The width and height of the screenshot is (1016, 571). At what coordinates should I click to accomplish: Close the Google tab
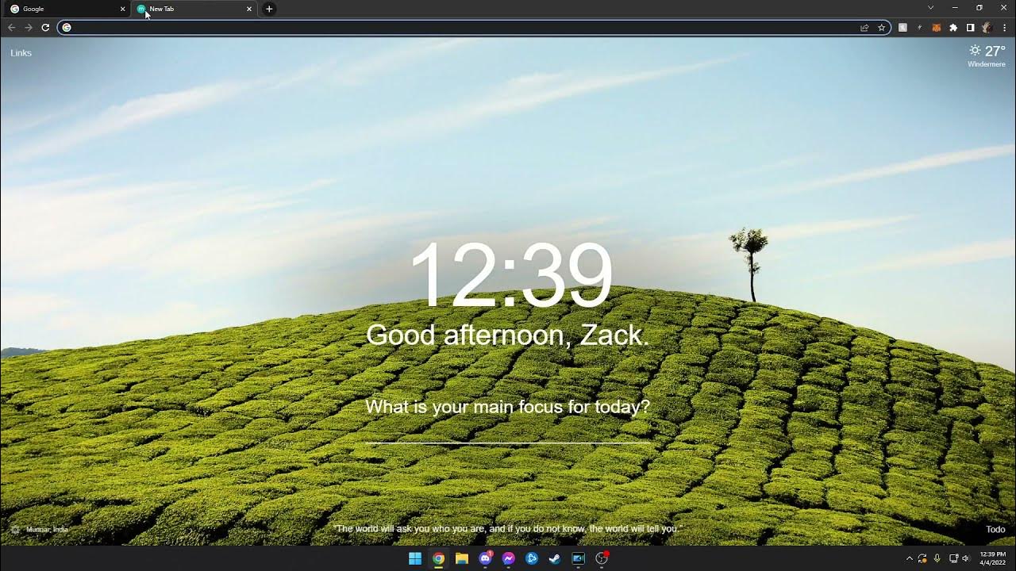(x=122, y=9)
